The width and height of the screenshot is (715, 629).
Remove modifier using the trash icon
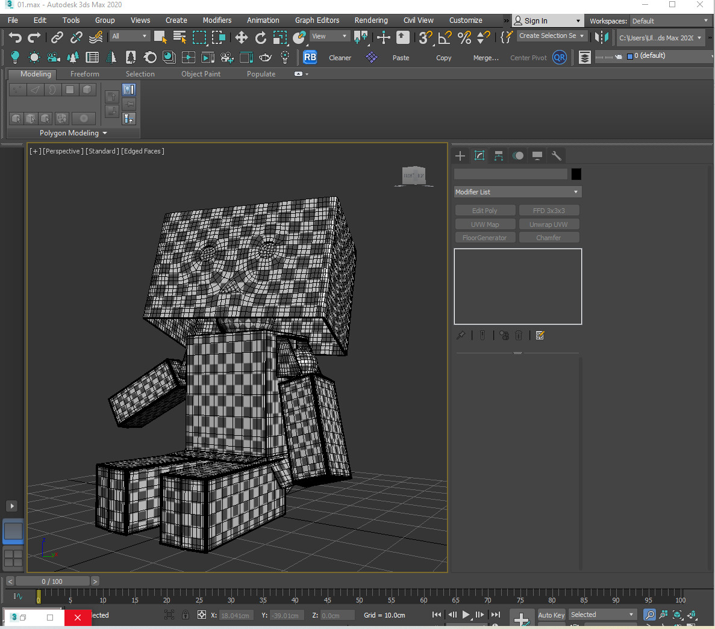(519, 335)
